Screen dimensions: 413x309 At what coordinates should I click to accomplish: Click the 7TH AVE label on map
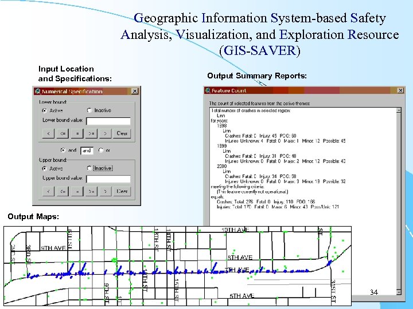pyautogui.click(x=237, y=270)
